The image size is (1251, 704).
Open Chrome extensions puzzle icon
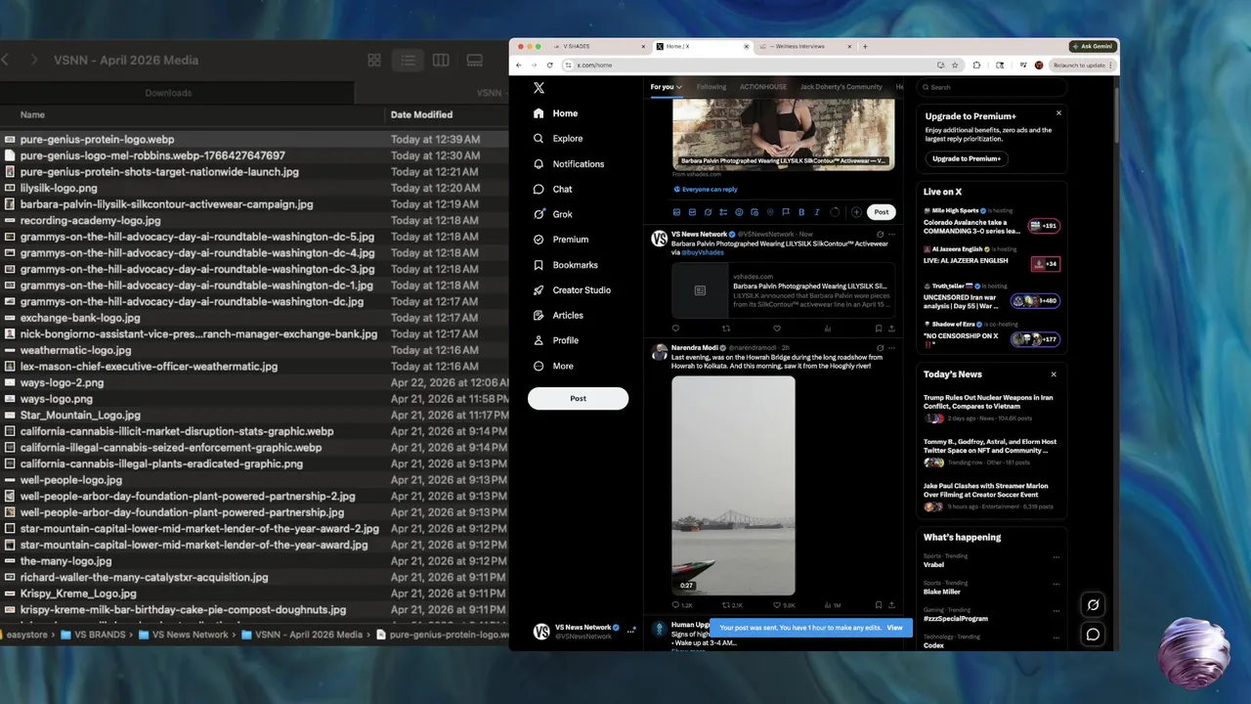[x=976, y=66]
